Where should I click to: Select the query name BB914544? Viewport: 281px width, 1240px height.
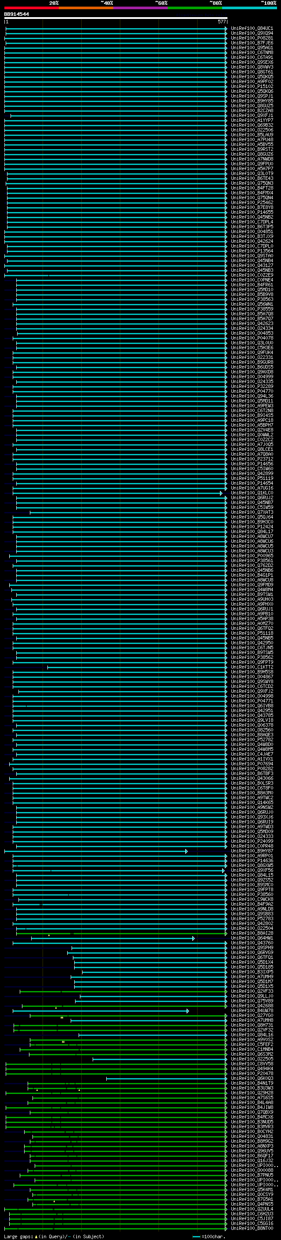(x=16, y=14)
